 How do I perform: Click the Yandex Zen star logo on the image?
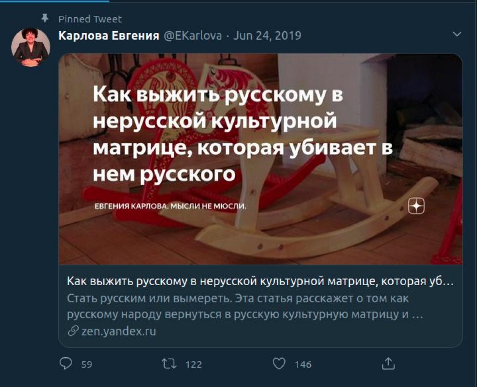416,206
